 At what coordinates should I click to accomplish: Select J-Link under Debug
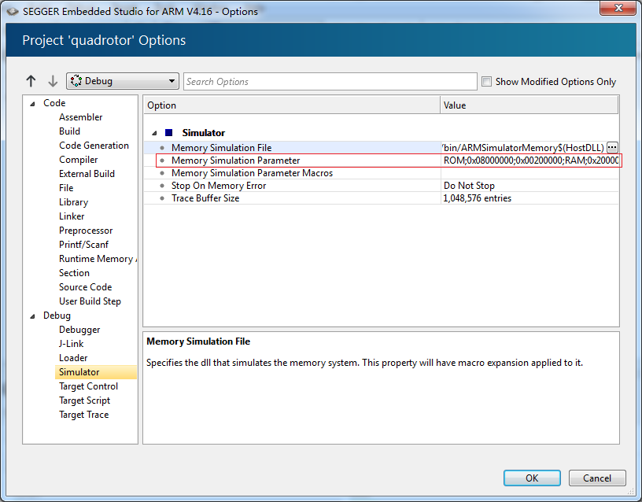pyautogui.click(x=72, y=344)
